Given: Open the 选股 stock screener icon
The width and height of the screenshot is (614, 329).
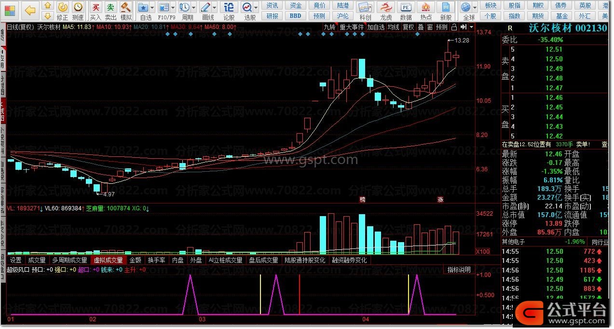Looking at the screenshot, I should 248,11.
